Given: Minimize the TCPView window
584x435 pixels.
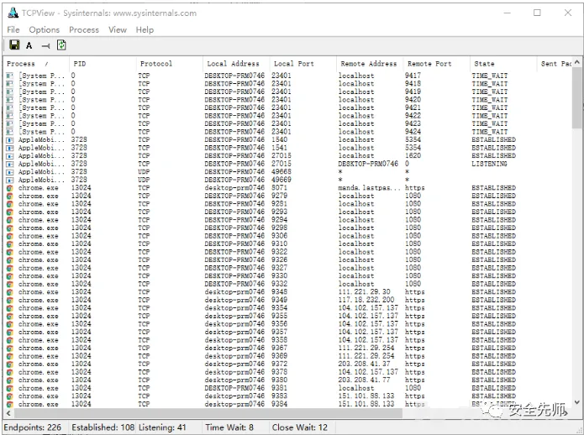Looking at the screenshot, I should click(x=508, y=13).
